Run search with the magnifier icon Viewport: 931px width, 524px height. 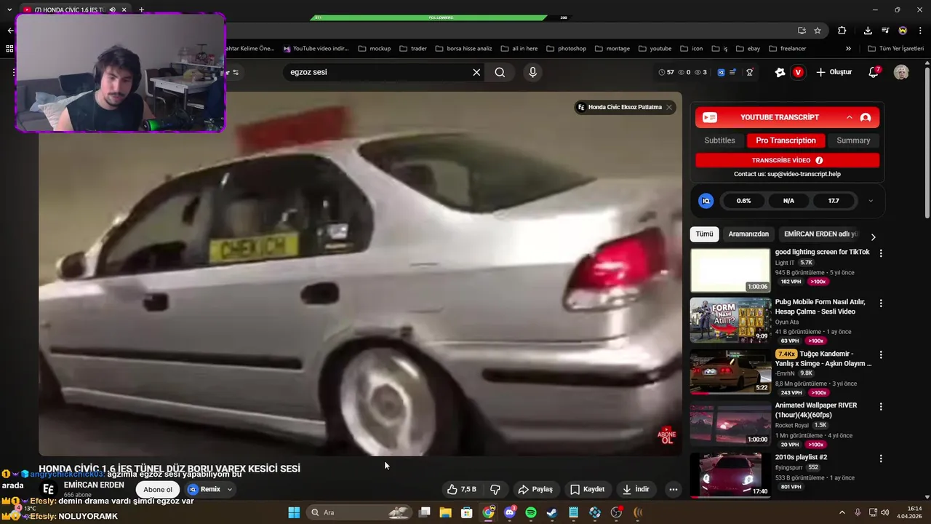click(x=500, y=72)
